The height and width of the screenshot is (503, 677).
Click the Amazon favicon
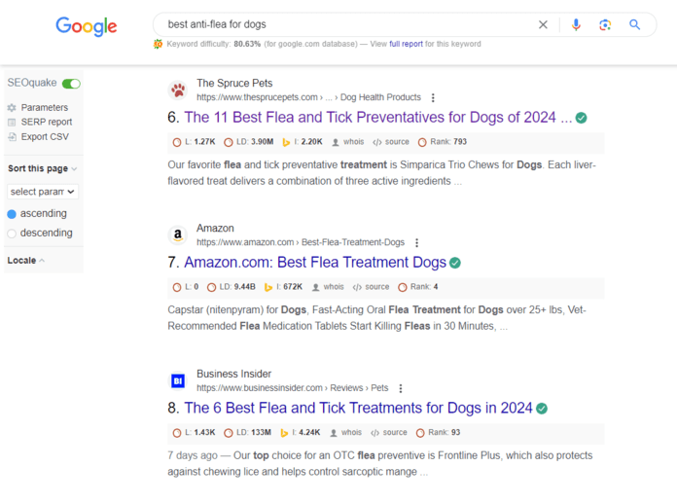[x=178, y=235]
